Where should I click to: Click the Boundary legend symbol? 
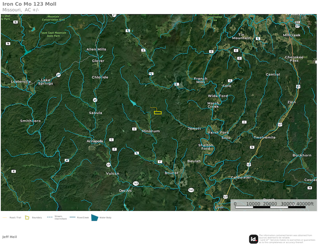coord(27,218)
